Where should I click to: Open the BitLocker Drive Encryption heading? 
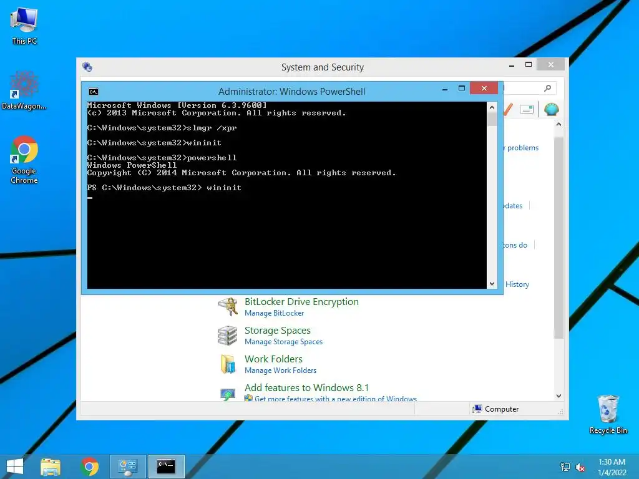pyautogui.click(x=301, y=302)
